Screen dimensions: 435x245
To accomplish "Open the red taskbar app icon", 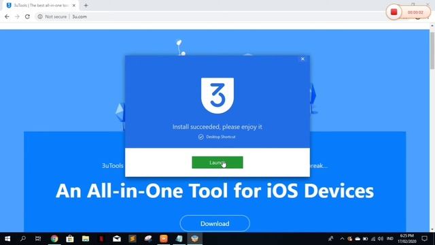I will tap(101, 239).
